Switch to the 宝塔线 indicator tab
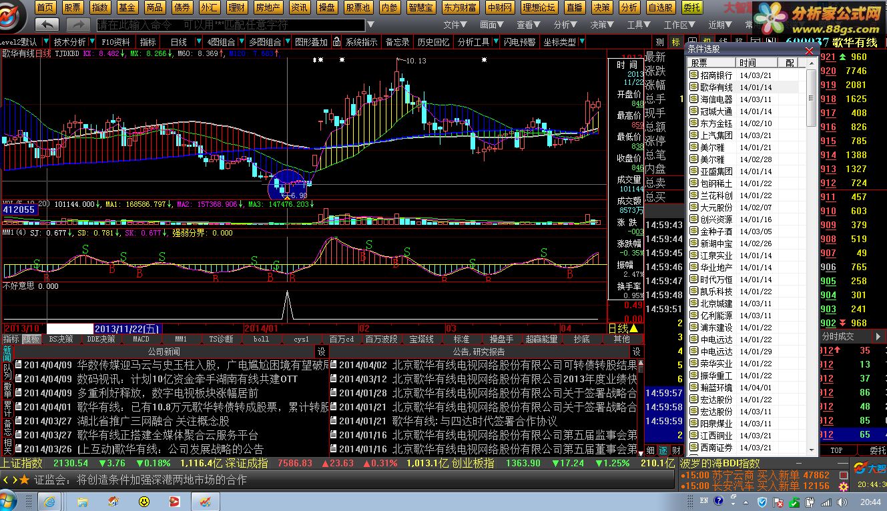 421,339
